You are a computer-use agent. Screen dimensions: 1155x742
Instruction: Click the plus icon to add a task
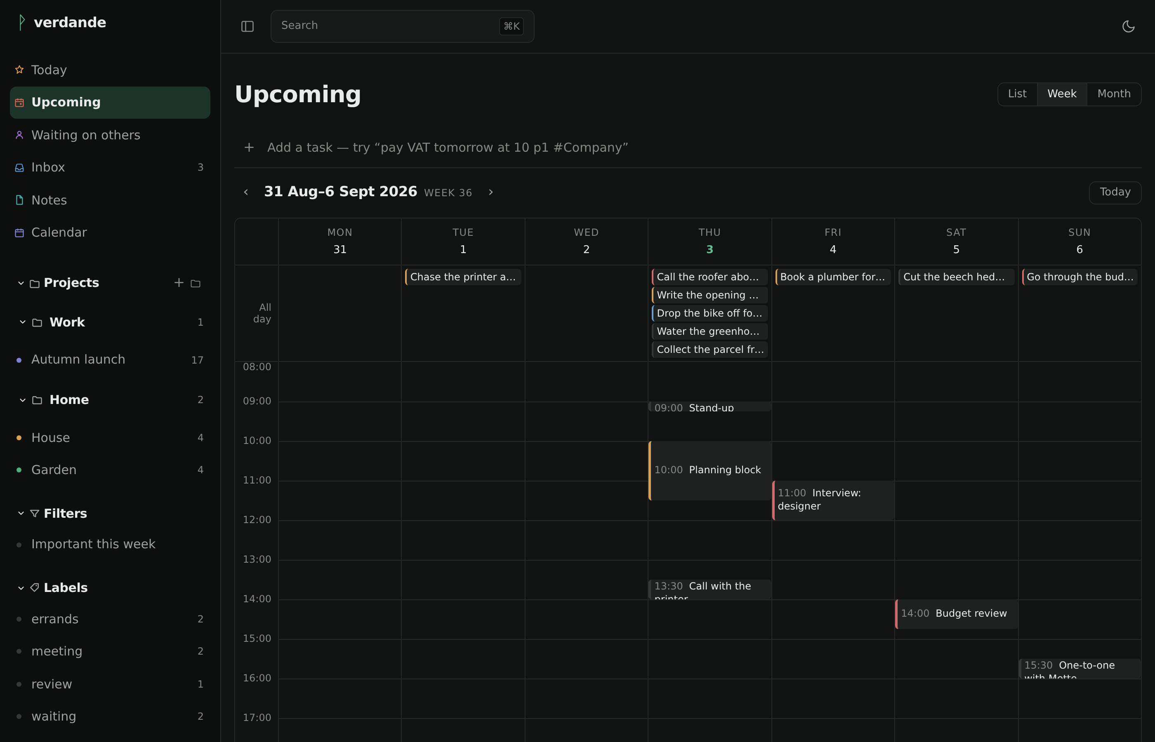click(x=249, y=148)
